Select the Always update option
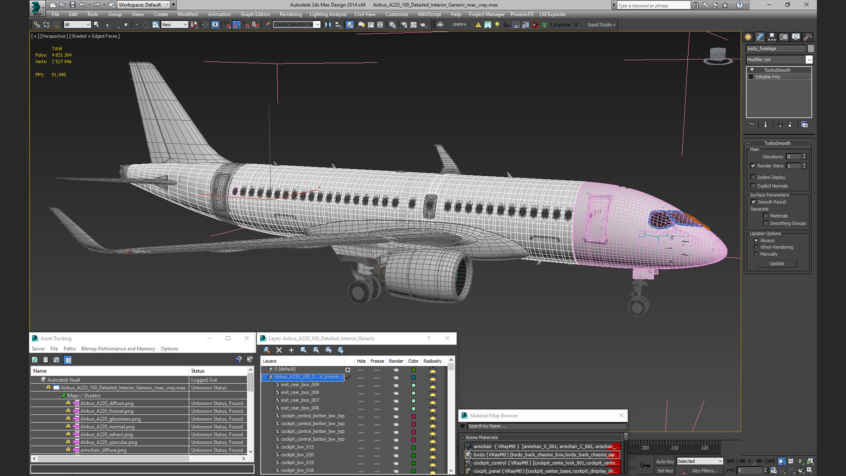 point(756,241)
